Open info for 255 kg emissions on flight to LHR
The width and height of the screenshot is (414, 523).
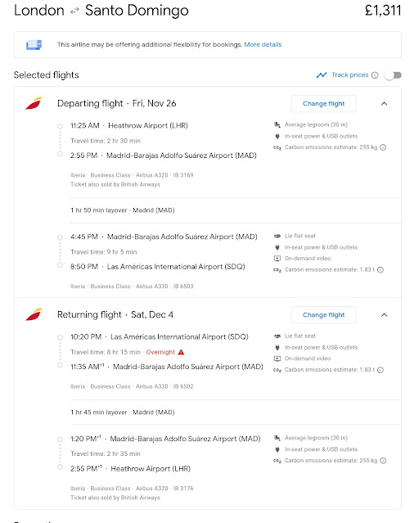(383, 461)
